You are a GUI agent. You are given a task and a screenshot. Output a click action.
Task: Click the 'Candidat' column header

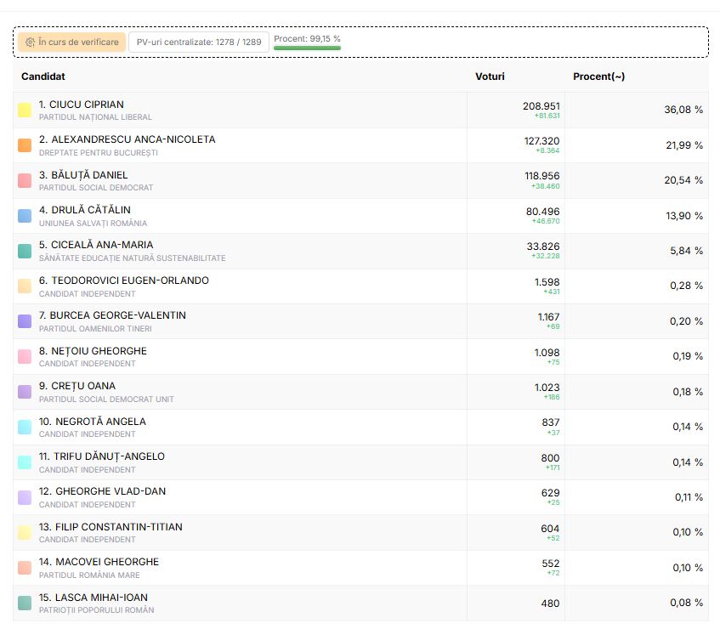pyautogui.click(x=43, y=76)
